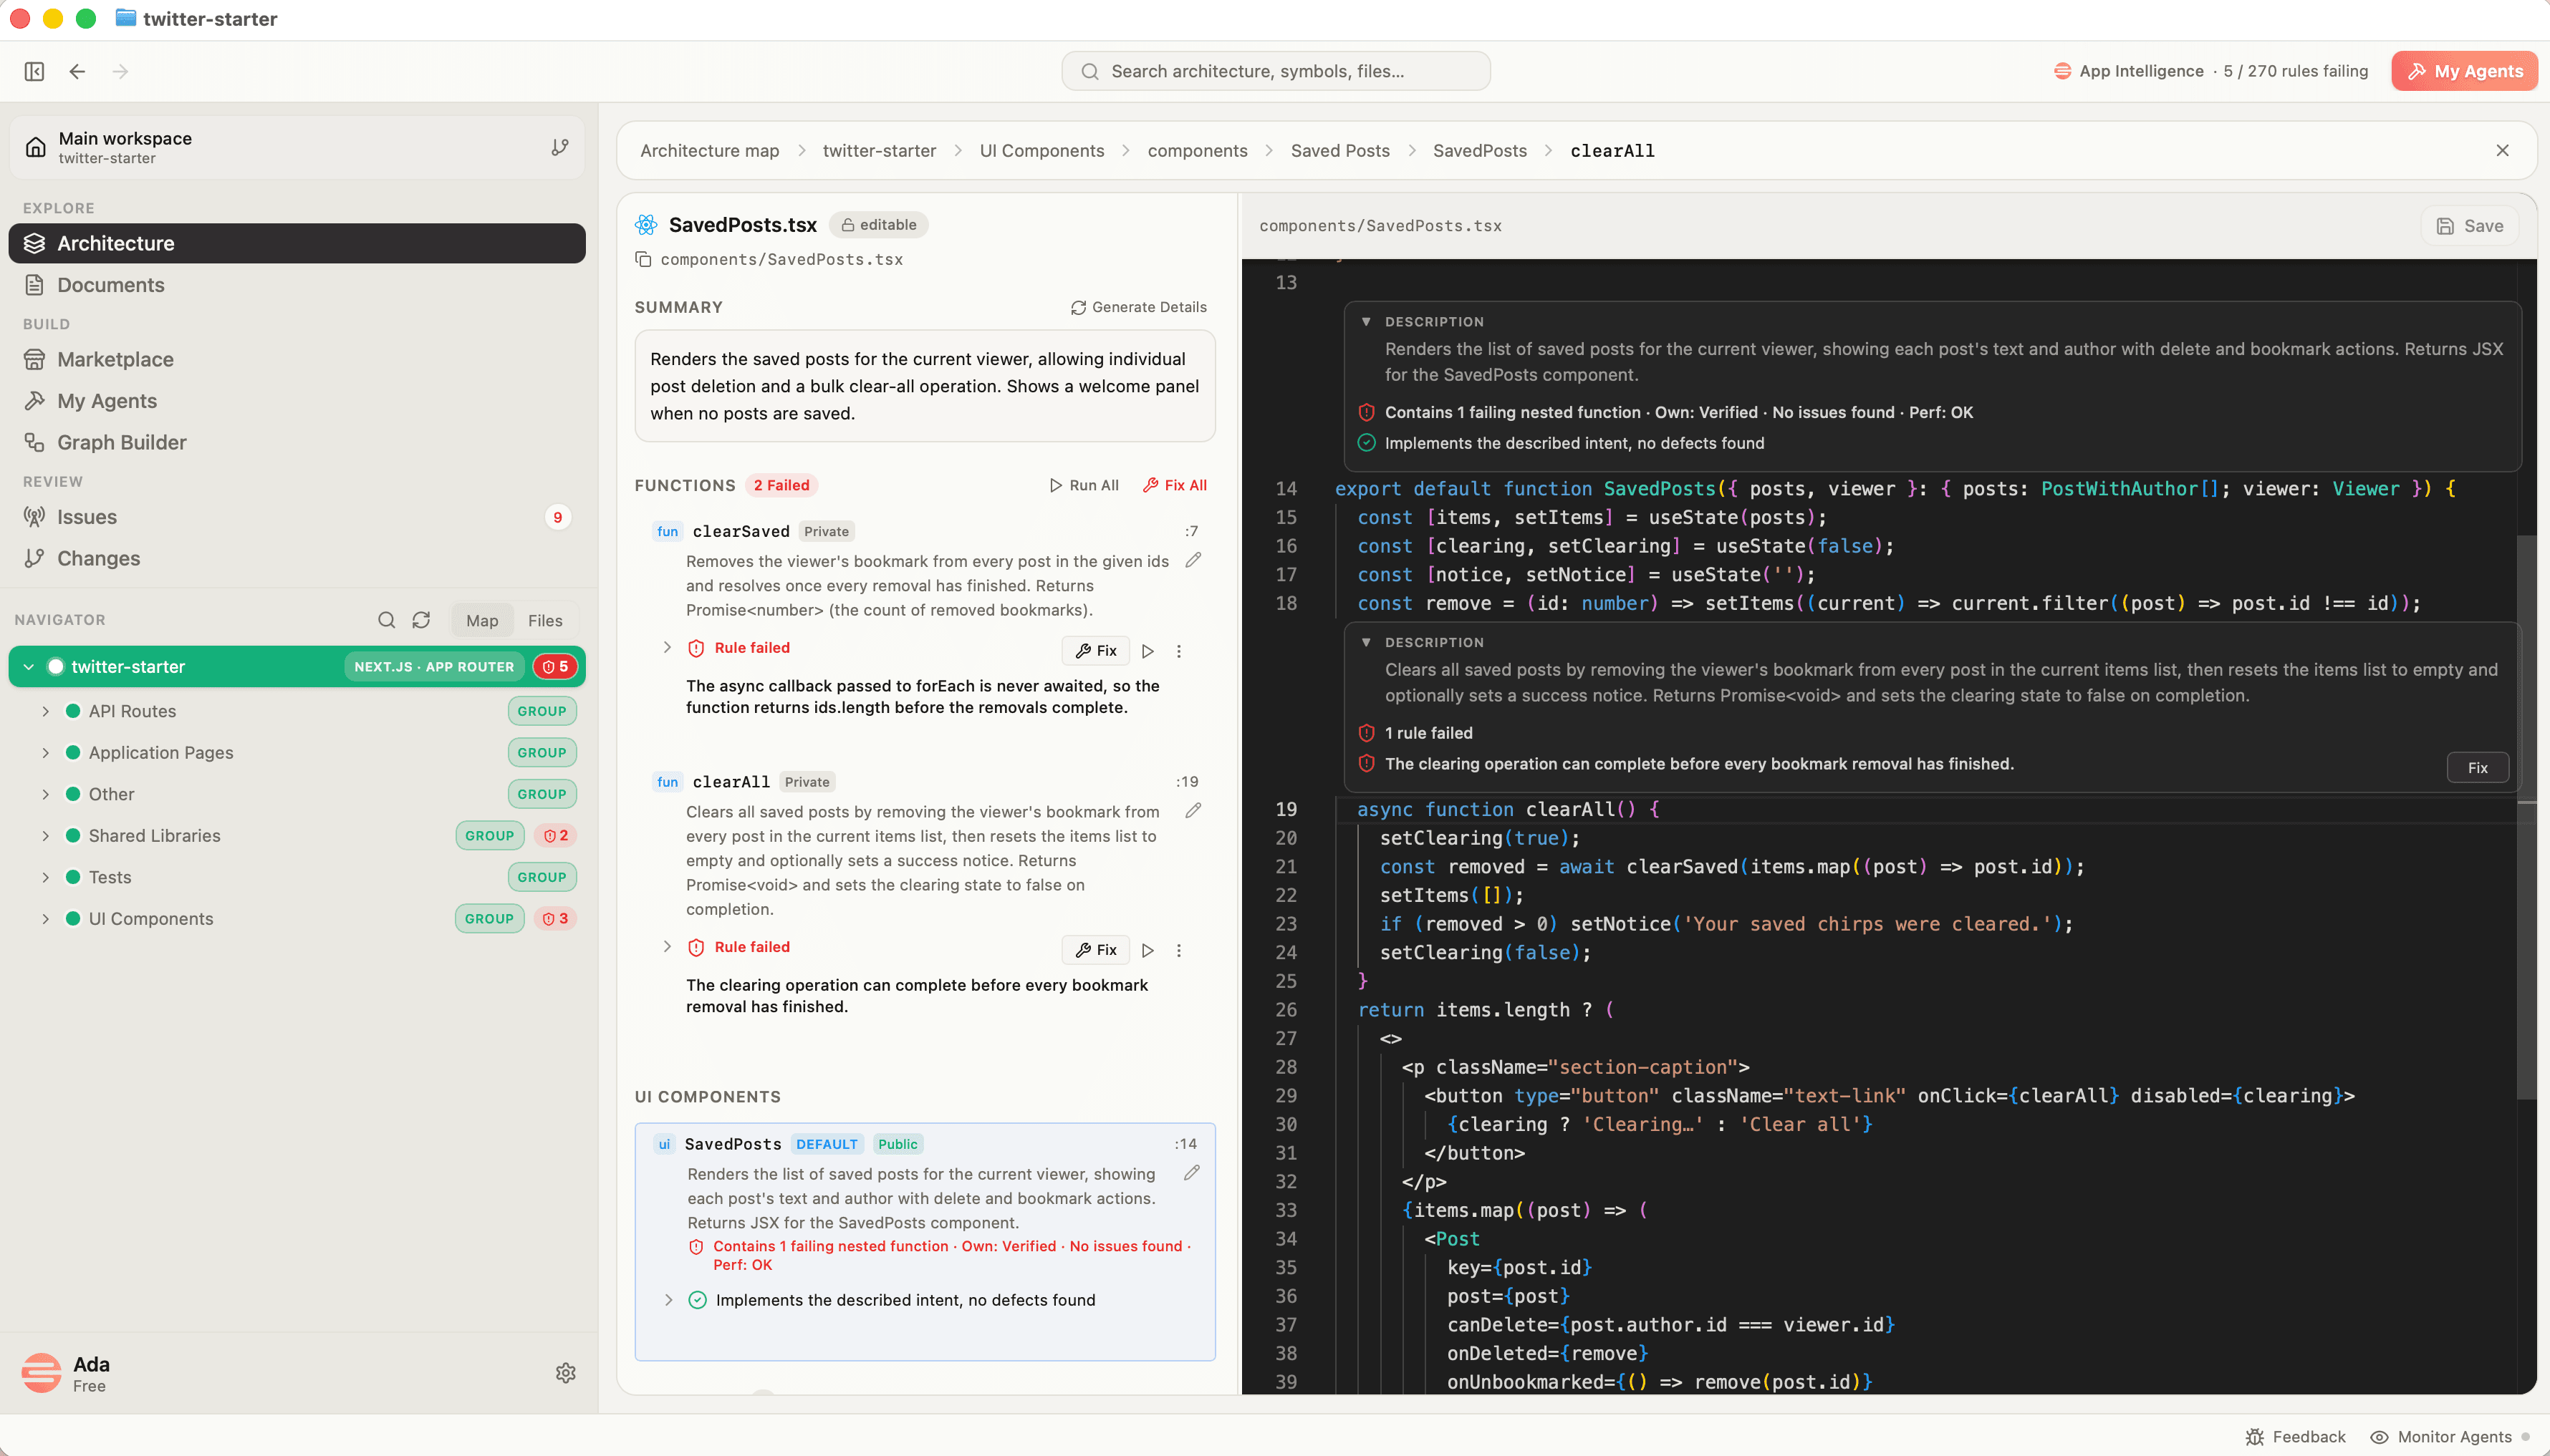Expand the UI Components group
Screen dimensions: 2550x1456
[45, 918]
